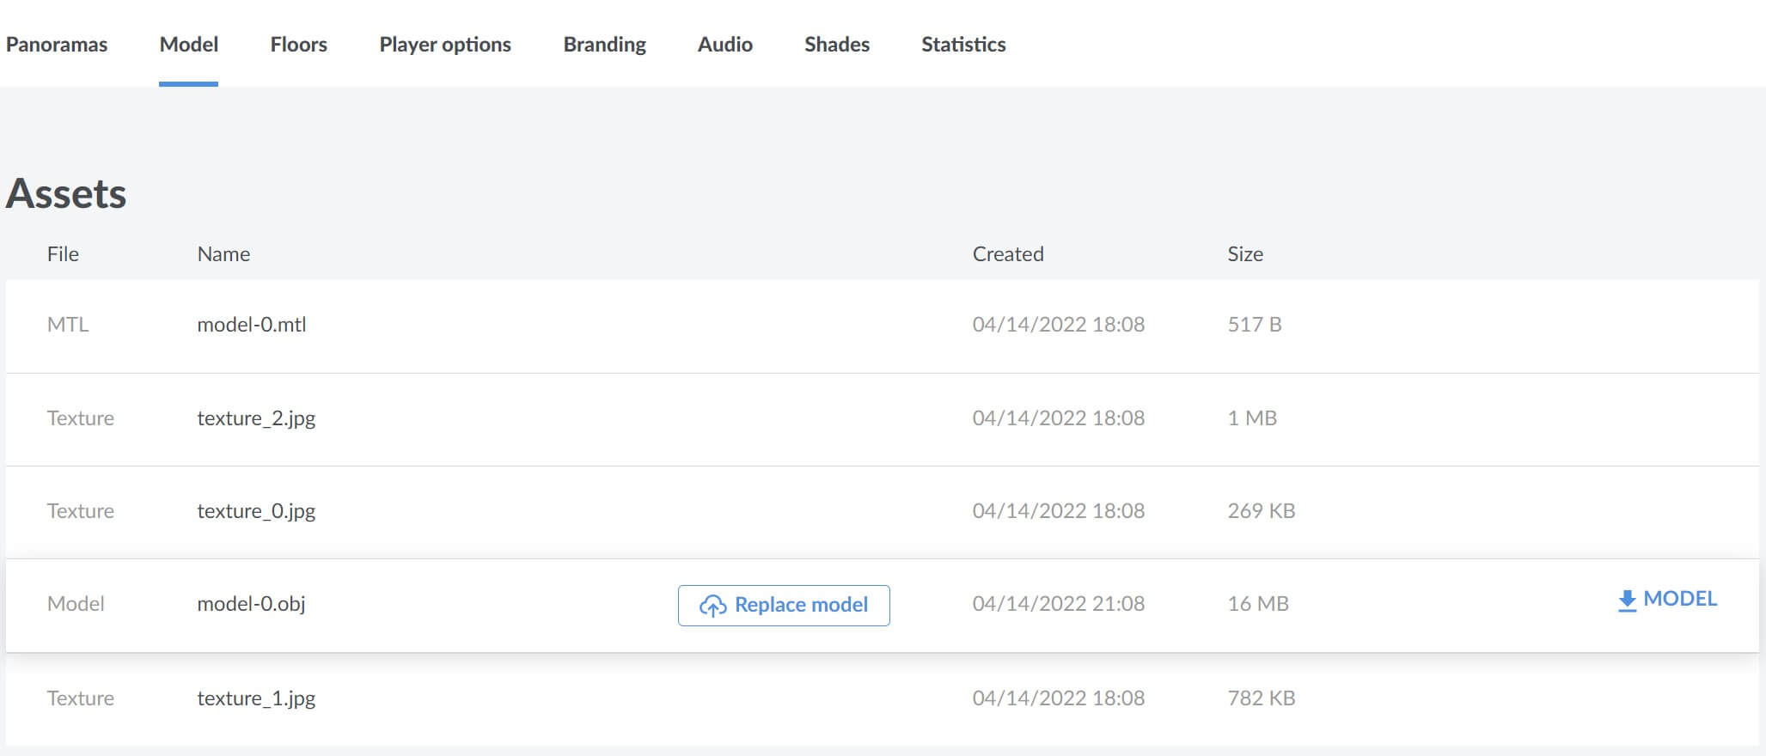Click the 782 KB size value
1766x756 pixels.
[1262, 698]
